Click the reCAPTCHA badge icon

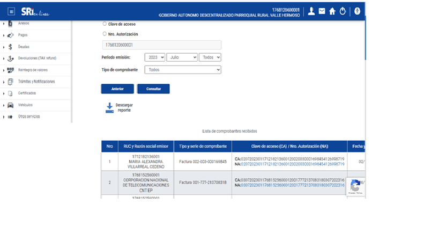(x=355, y=186)
